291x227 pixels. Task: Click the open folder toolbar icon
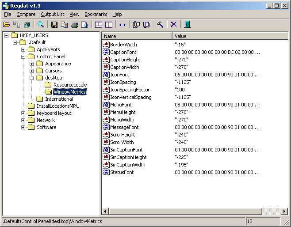coord(7,24)
